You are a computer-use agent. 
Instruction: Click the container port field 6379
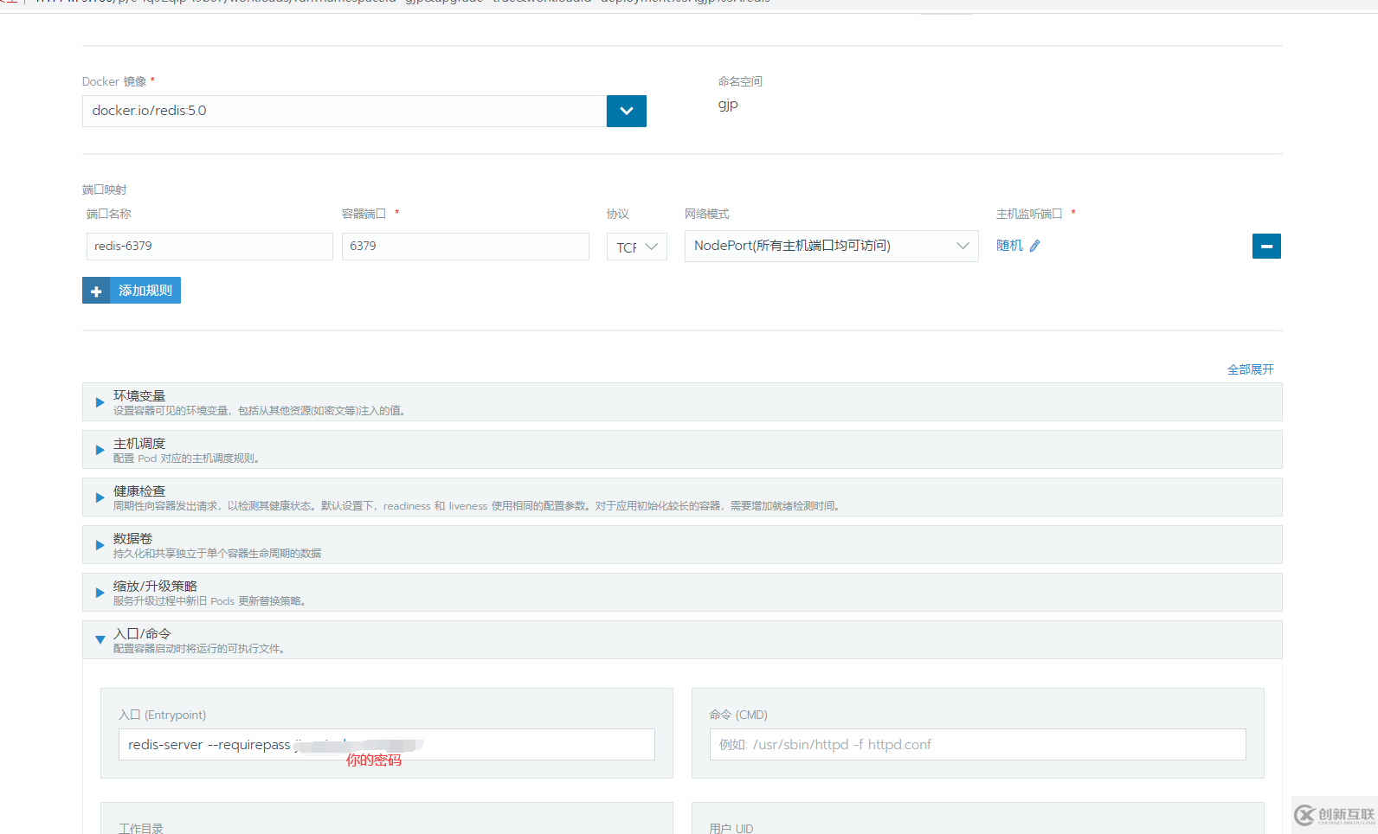(x=466, y=247)
